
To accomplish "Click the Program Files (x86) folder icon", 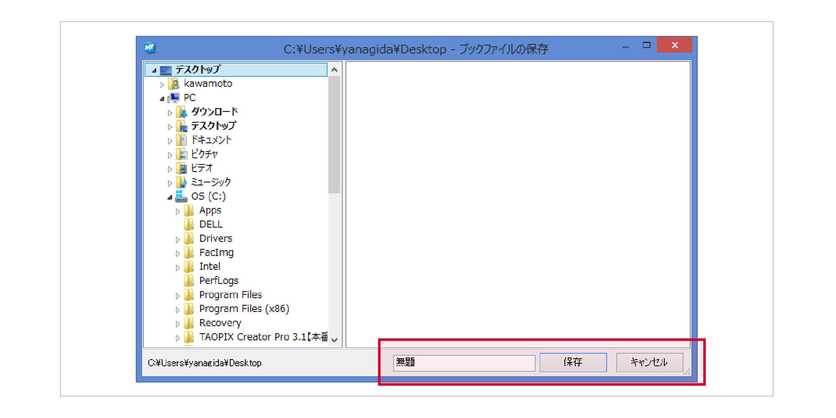I will click(189, 309).
